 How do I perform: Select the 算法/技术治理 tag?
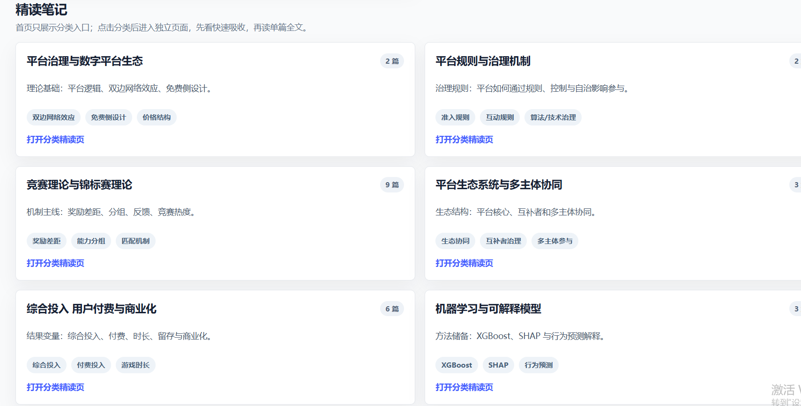point(553,117)
